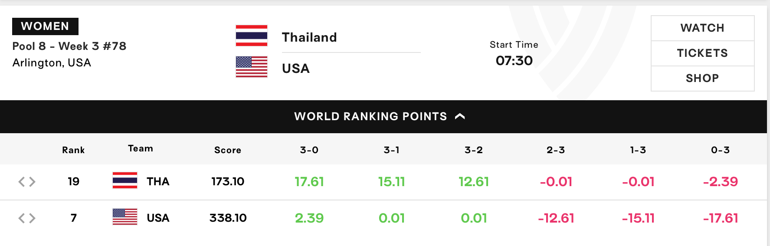770x246 pixels.
Task: Click the THA flag in ranking table
Action: (x=125, y=180)
